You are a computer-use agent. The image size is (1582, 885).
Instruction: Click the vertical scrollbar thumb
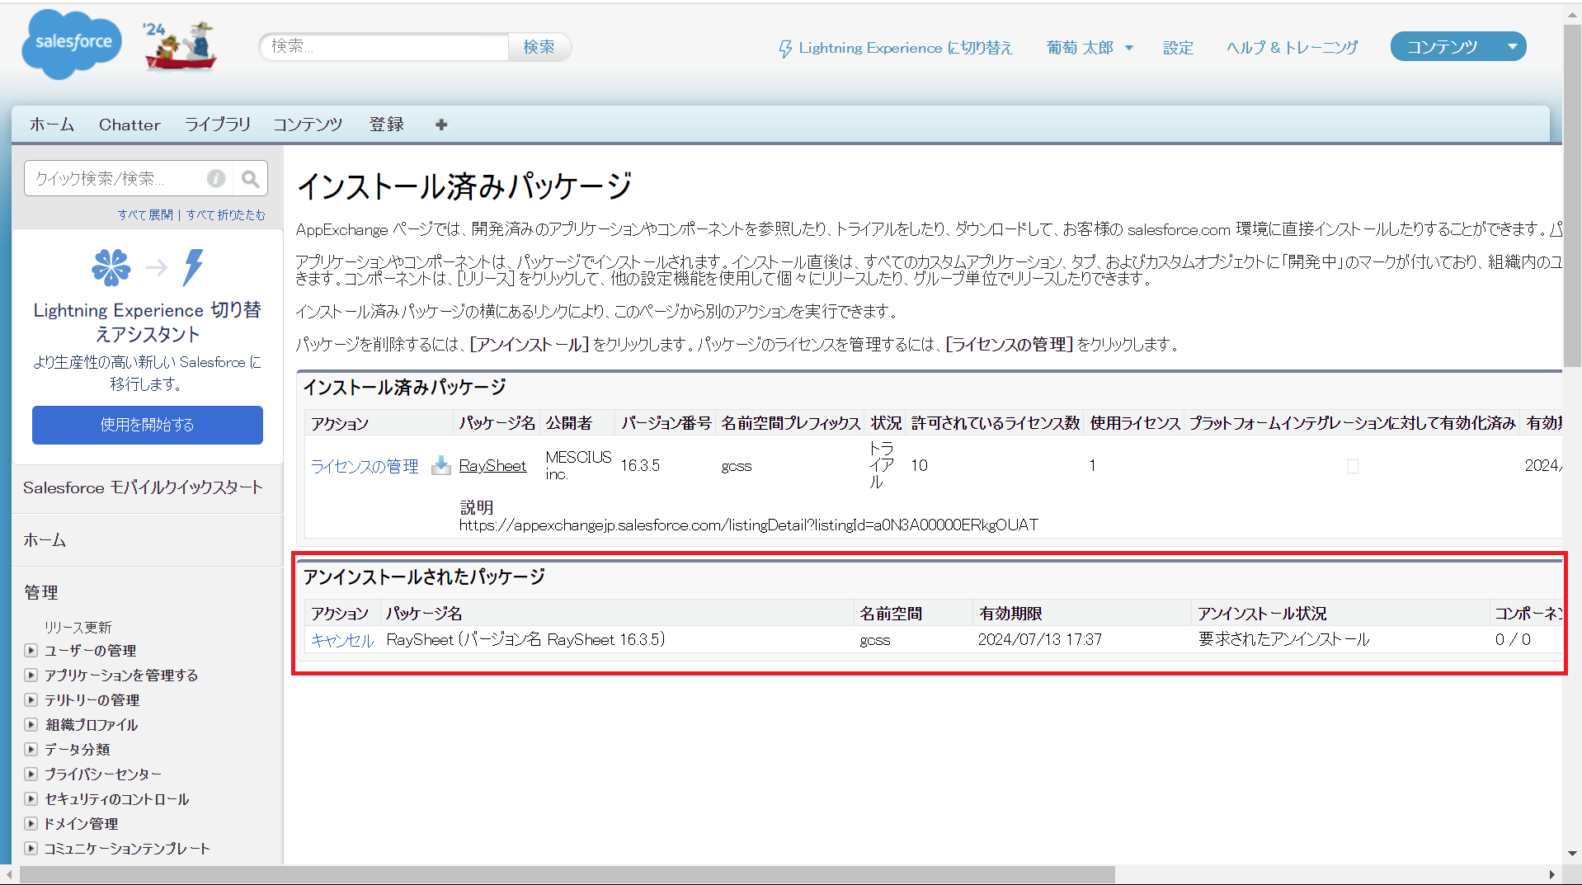(1572, 196)
